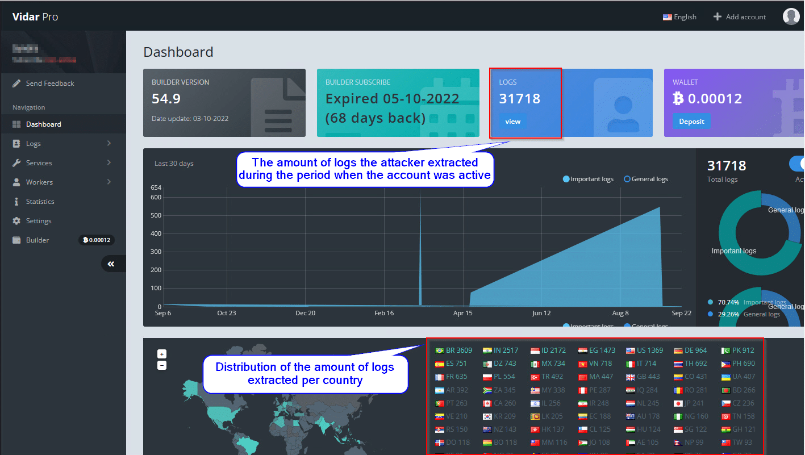Click the Vidar Pro logo

coord(35,16)
